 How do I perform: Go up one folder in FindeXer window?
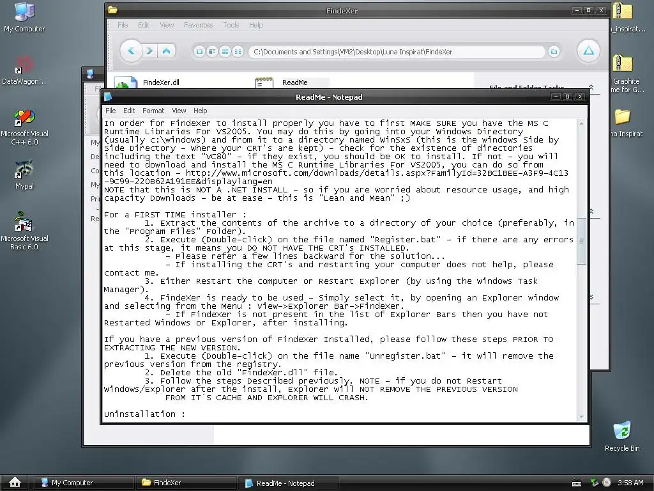(167, 51)
